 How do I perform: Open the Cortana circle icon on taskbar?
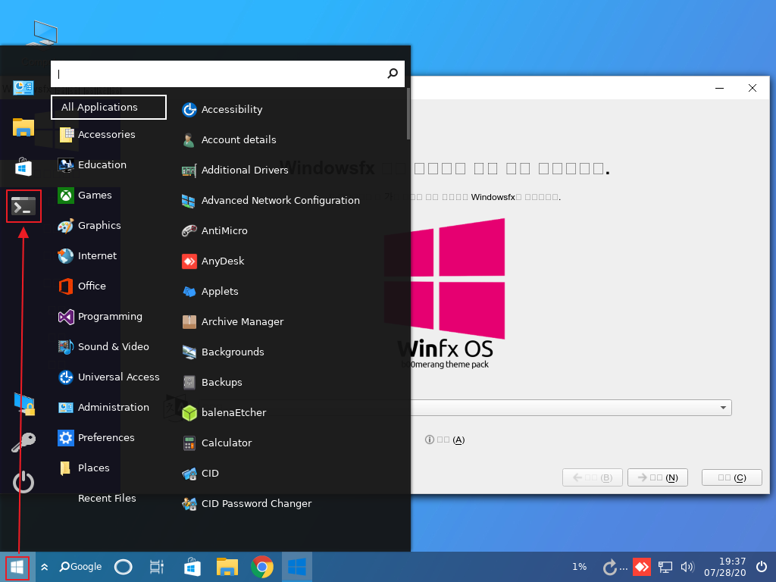click(124, 567)
